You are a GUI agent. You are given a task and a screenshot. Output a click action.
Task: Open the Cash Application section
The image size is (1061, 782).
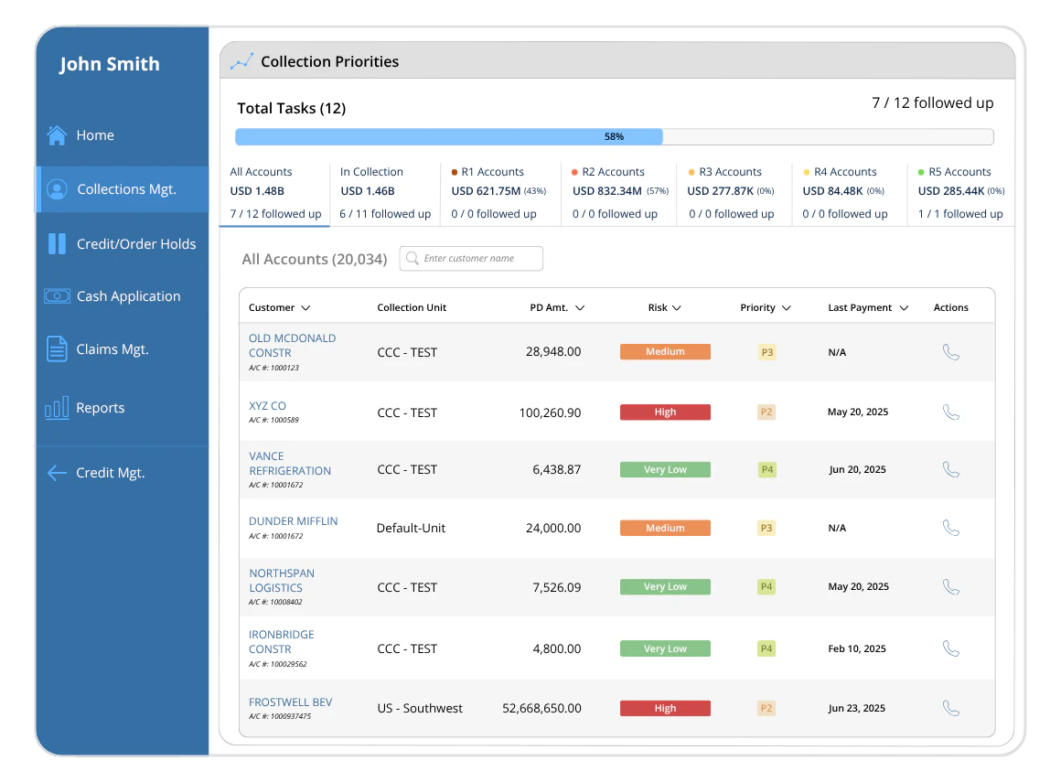57,296
